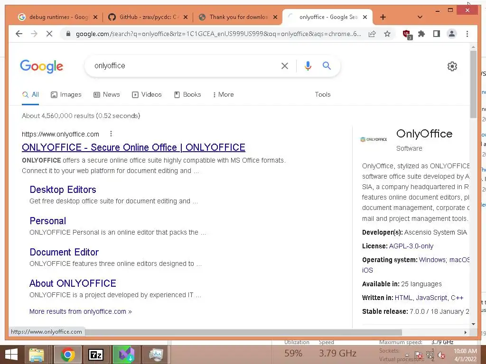Viewport: 486px width, 364px height.
Task: Open the About ONLYOFFICE sitelink
Action: (x=73, y=283)
